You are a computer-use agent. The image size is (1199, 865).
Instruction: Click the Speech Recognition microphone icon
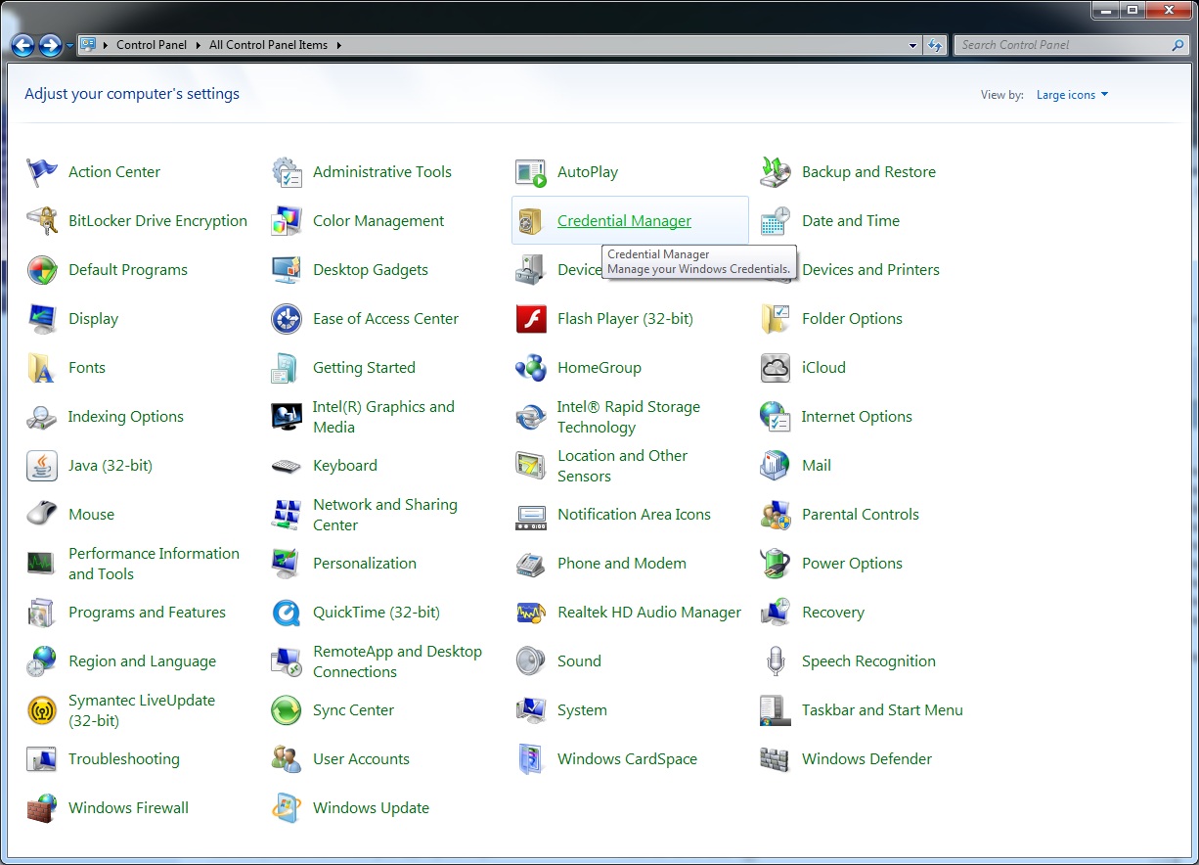coord(775,661)
